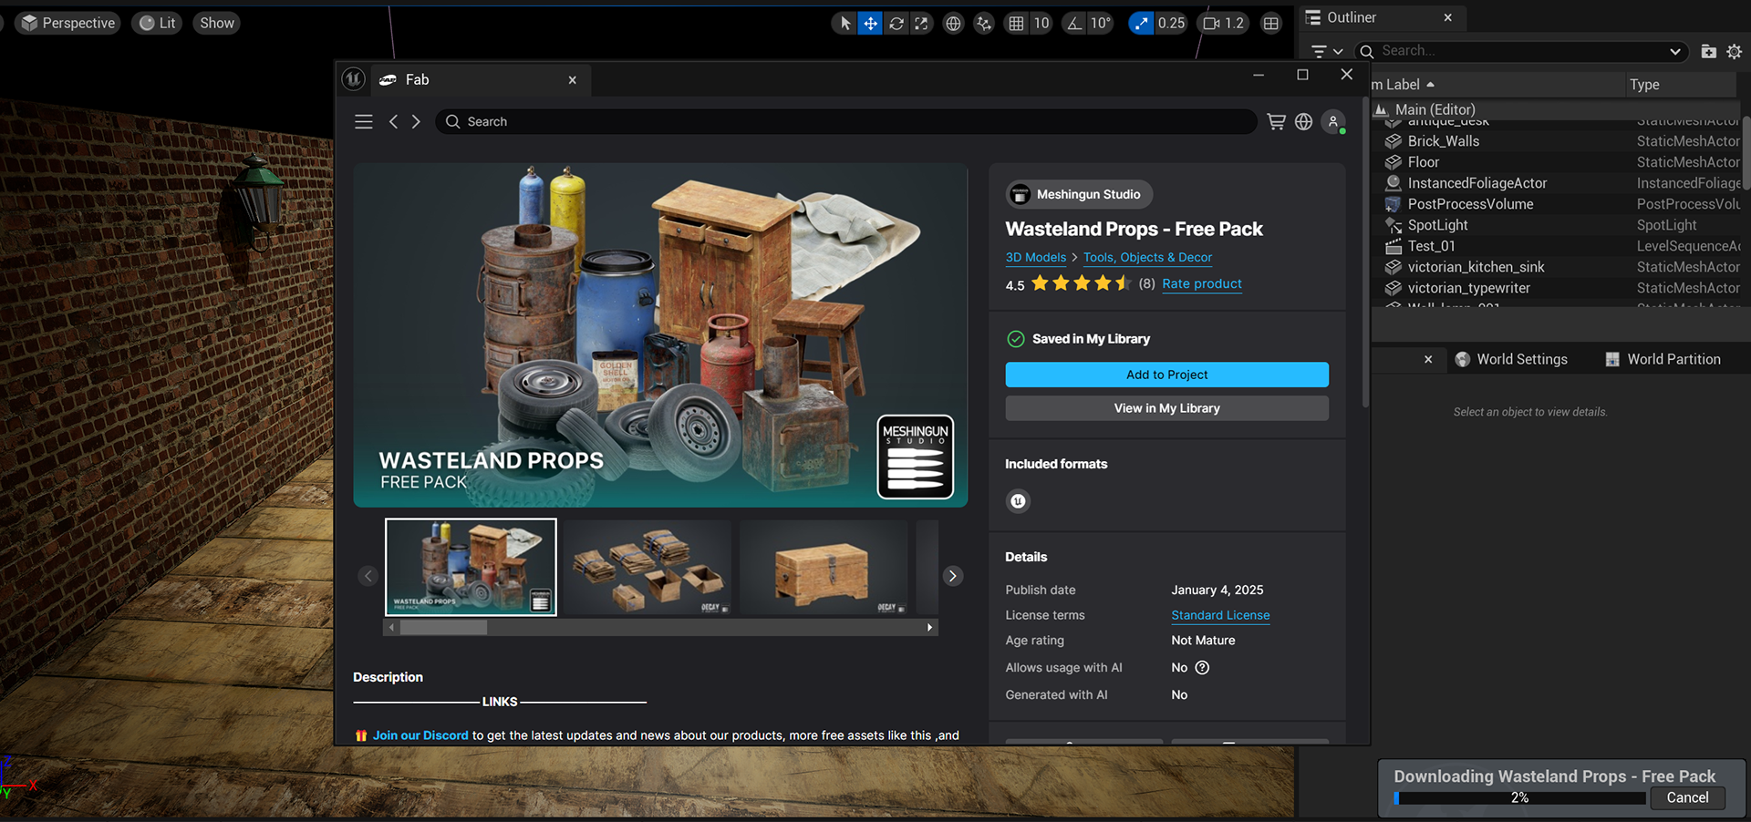Switch to the Scale tool

[x=922, y=23]
